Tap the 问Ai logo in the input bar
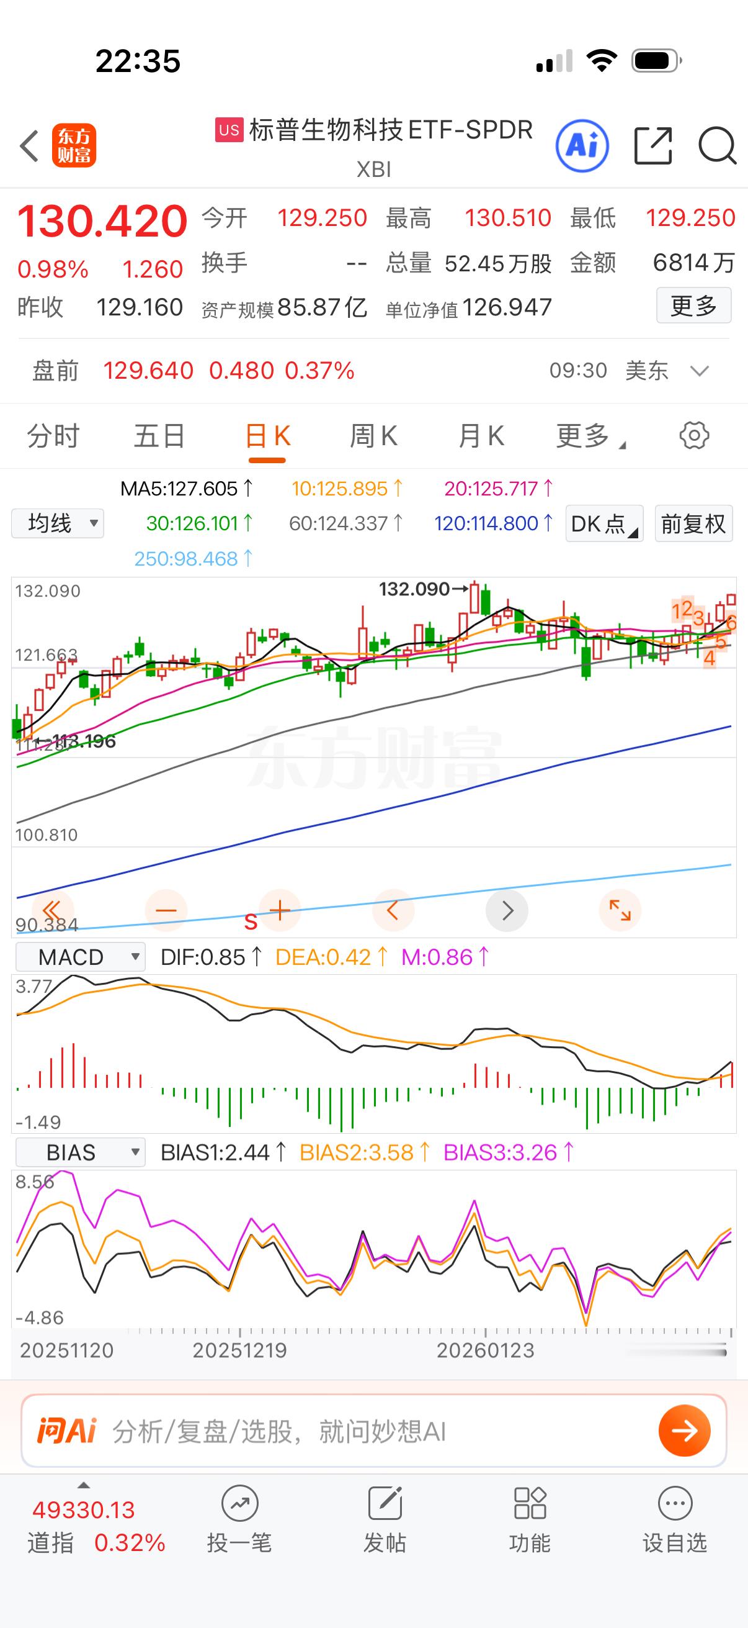 click(66, 1431)
